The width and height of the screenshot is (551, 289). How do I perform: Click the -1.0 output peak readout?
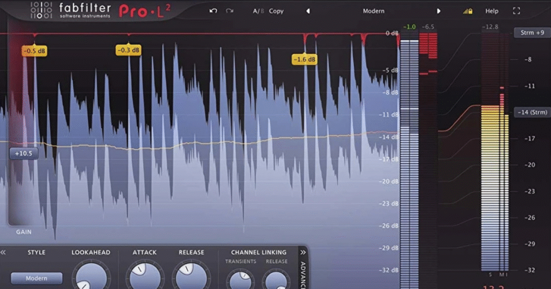pos(409,27)
